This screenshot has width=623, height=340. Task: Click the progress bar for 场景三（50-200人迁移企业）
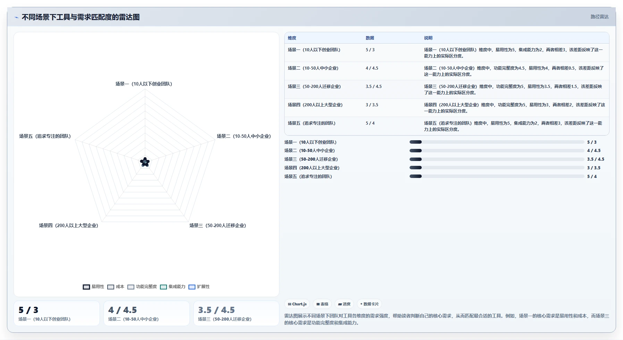coord(497,159)
